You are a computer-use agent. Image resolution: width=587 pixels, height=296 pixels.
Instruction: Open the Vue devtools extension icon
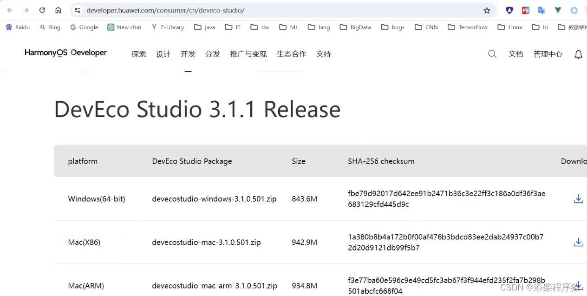click(558, 10)
